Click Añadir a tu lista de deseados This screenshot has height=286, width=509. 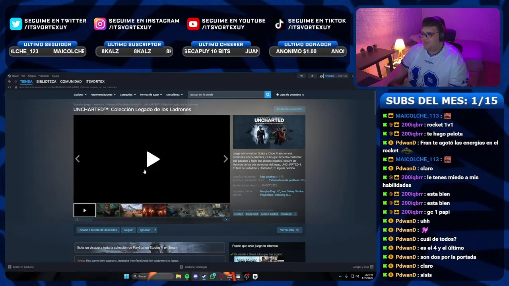pos(98,230)
